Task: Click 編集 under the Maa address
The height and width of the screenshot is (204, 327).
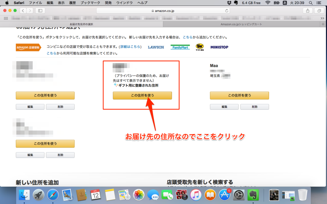Action: click(x=224, y=107)
